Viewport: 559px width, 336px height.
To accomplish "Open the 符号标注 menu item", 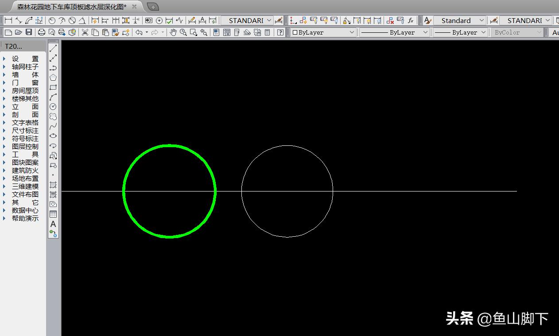I will click(25, 138).
